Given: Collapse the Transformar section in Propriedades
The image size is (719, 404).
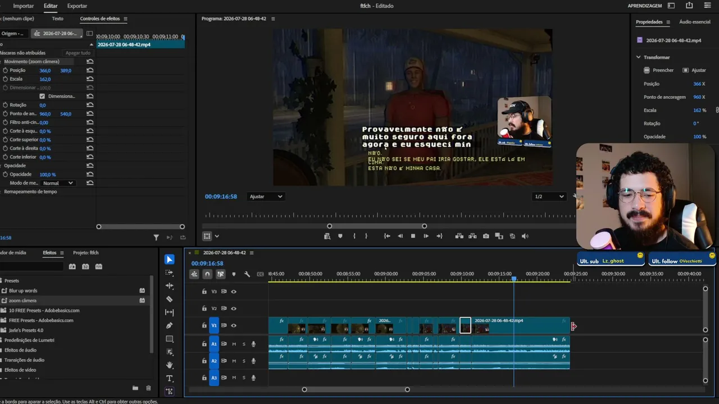Looking at the screenshot, I should click(639, 57).
